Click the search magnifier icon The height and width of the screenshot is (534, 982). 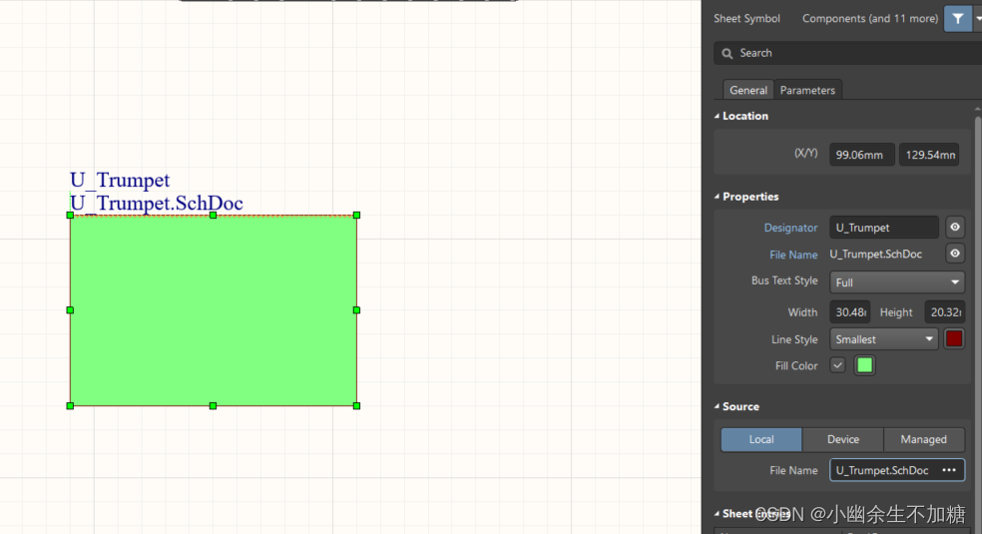728,53
